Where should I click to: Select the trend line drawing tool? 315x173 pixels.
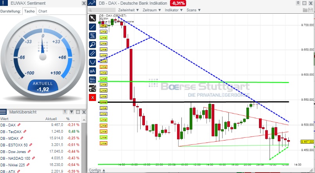pos(92,27)
